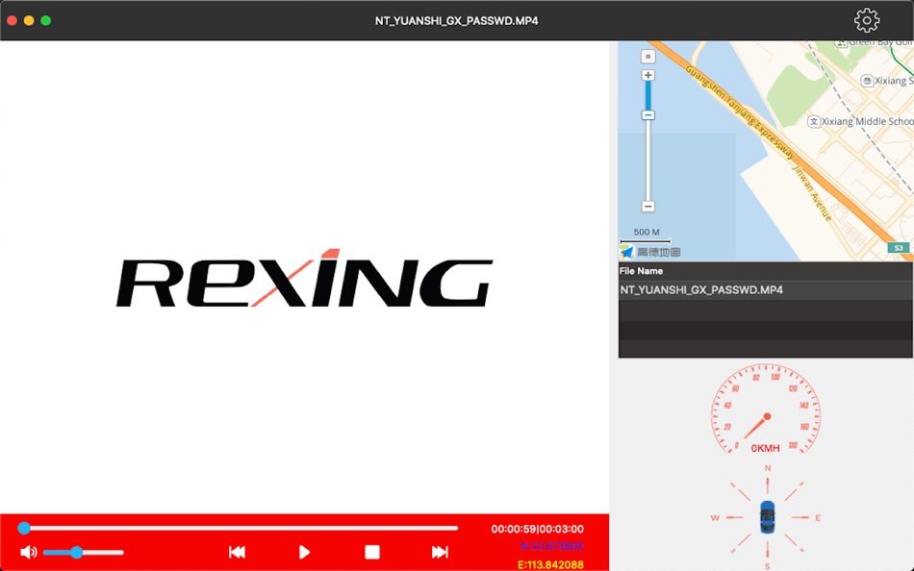Click the Jinwan Avenue map label

811,193
